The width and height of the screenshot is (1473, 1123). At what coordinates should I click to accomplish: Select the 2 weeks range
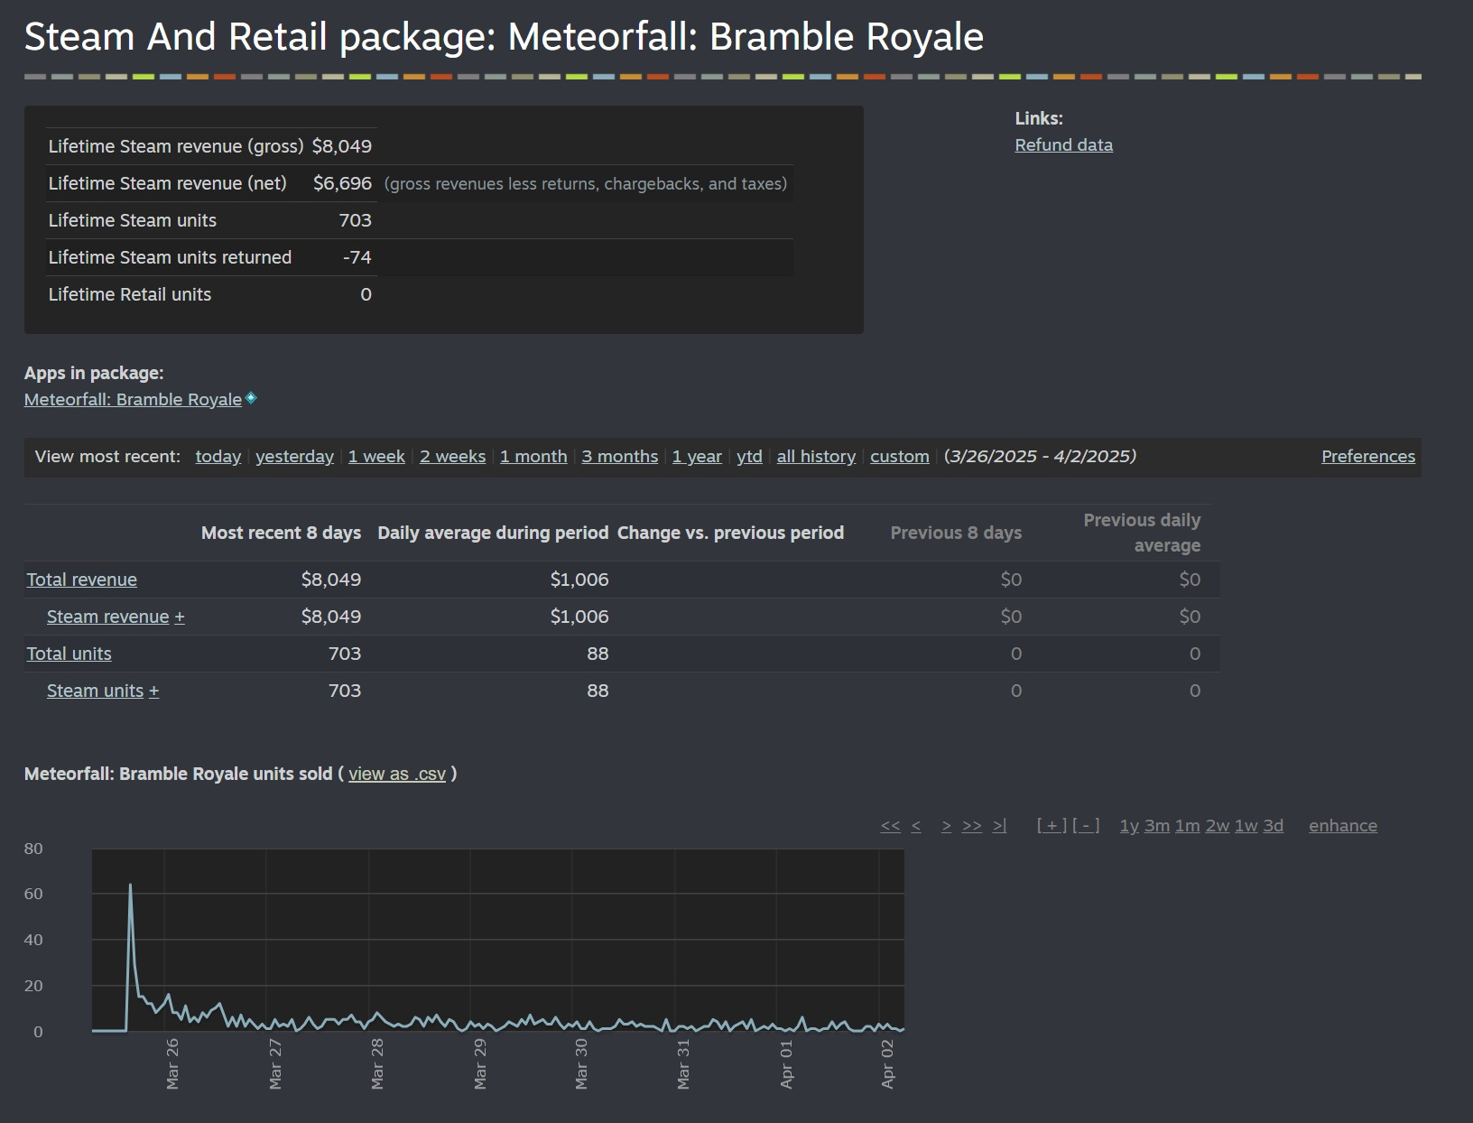pos(452,456)
